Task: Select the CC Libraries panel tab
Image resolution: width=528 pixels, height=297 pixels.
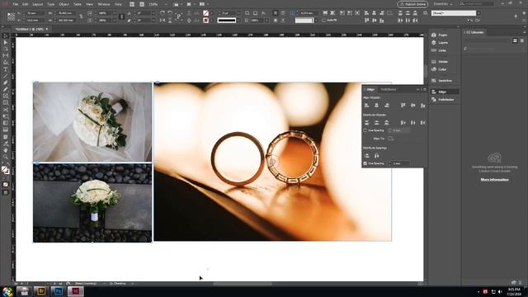Action: coord(475,32)
